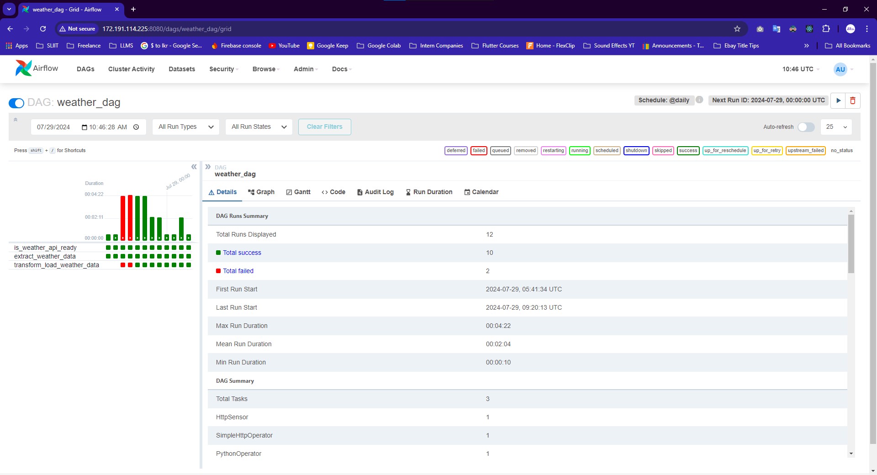The image size is (877, 475).
Task: Open the Total failed link
Action: (238, 271)
